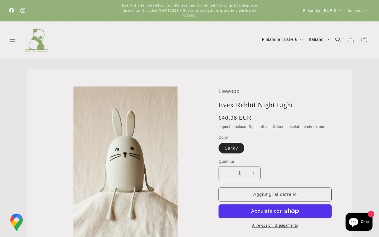Viewport: 379px width, 237px height.
Task: Select the Sandy color option
Action: pyautogui.click(x=231, y=148)
